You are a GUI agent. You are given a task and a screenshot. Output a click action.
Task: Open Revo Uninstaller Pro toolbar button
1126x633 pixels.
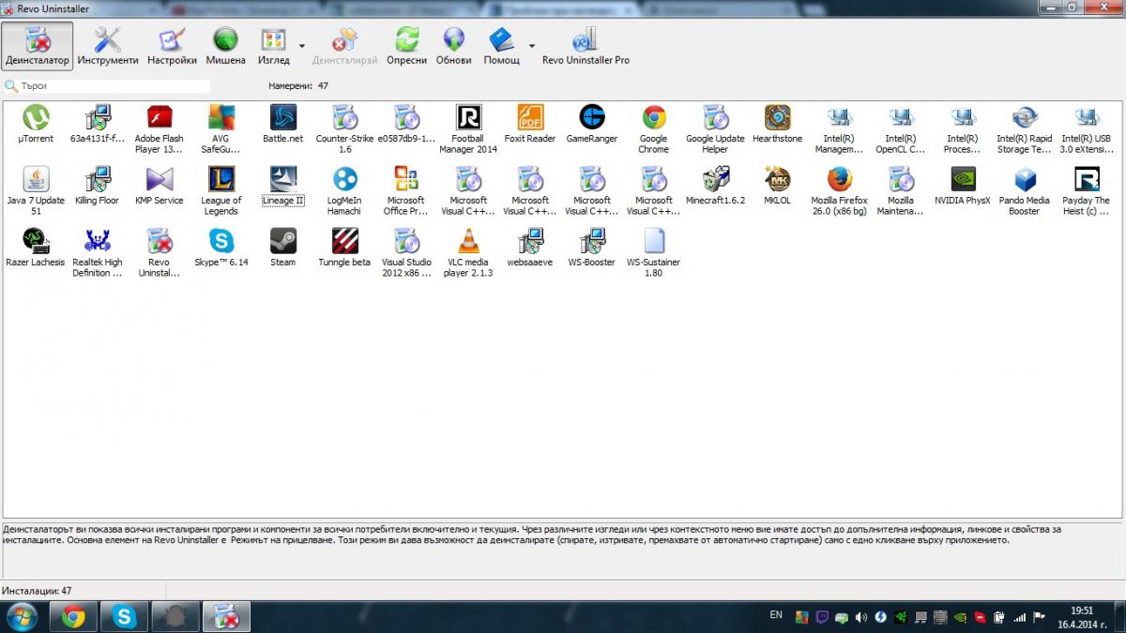click(586, 46)
